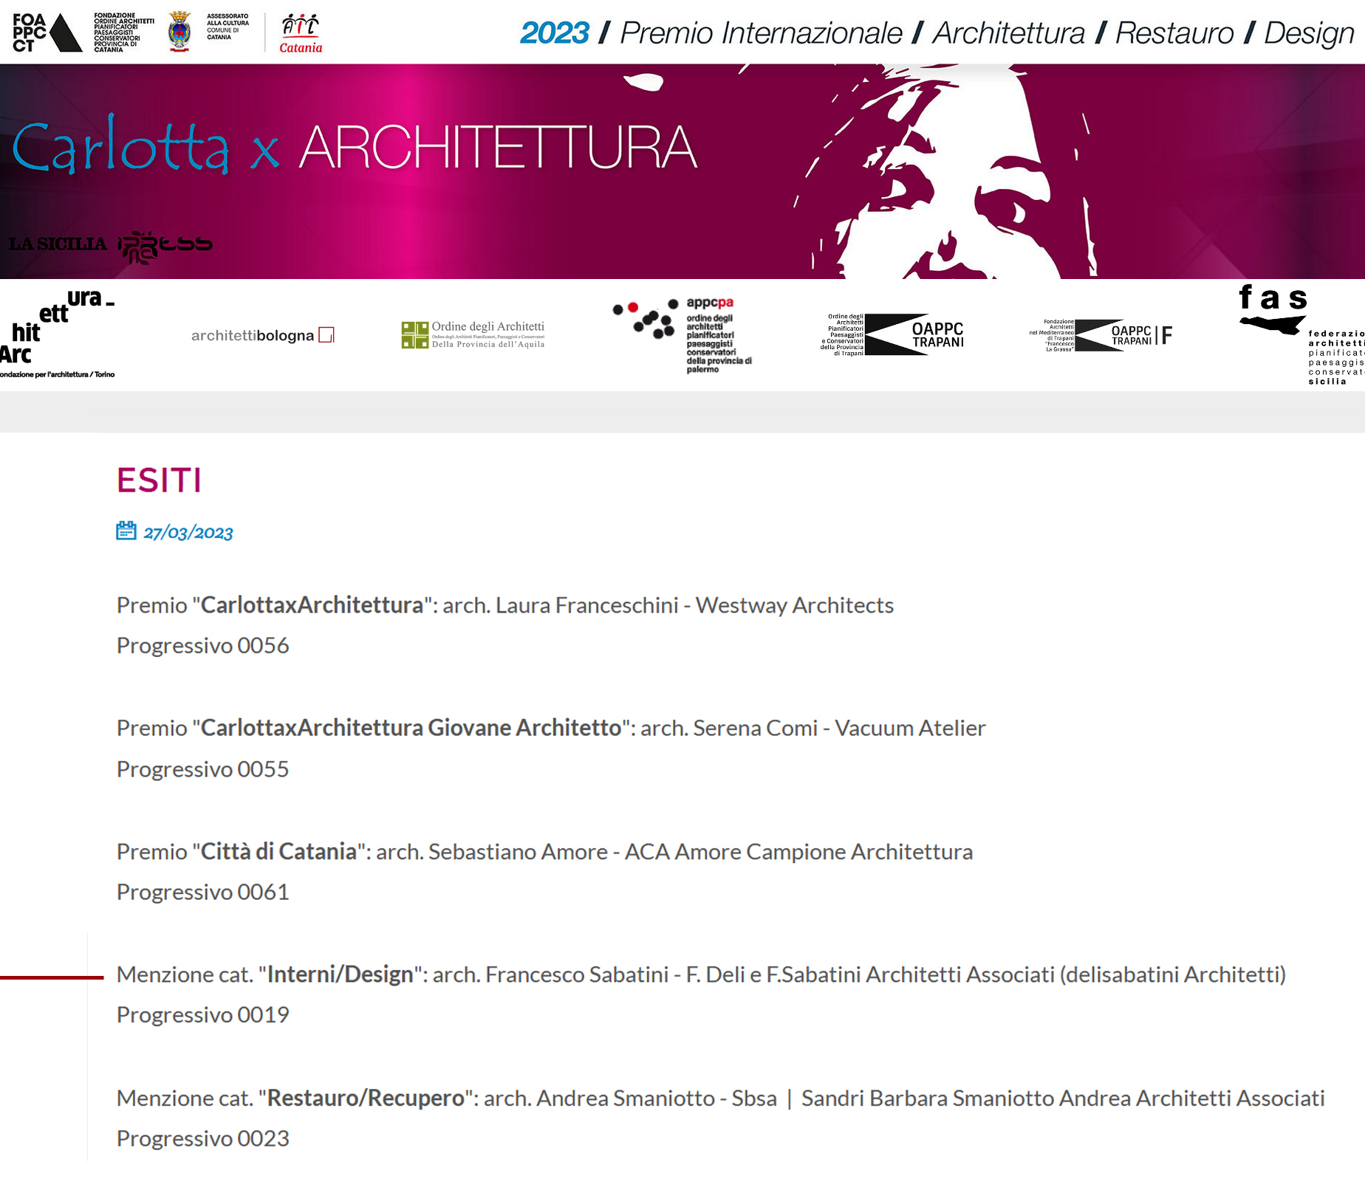The width and height of the screenshot is (1365, 1190).
Task: Click the blue calendar icon
Action: [x=126, y=531]
